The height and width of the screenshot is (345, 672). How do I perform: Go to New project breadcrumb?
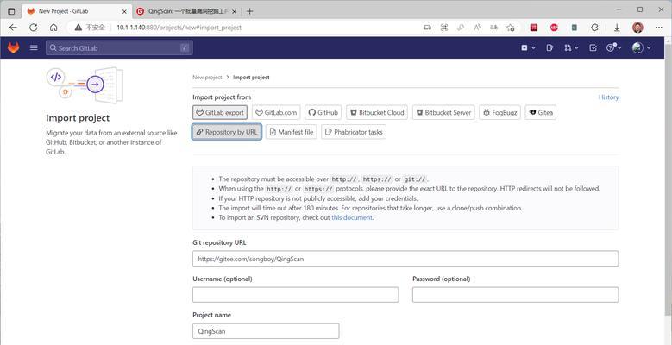pyautogui.click(x=207, y=78)
